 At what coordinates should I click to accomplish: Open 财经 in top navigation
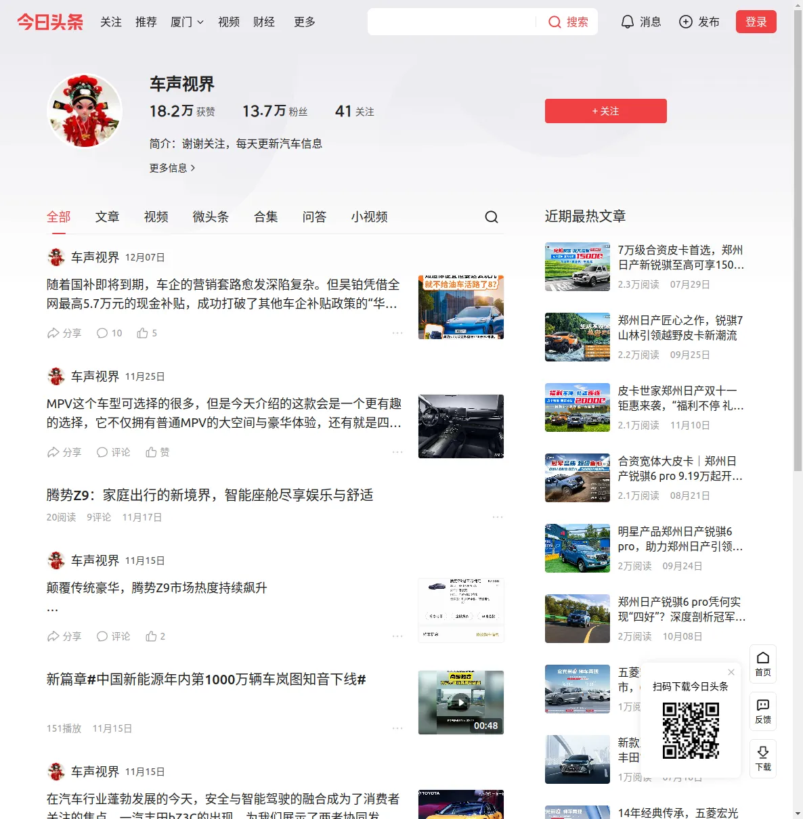[264, 22]
